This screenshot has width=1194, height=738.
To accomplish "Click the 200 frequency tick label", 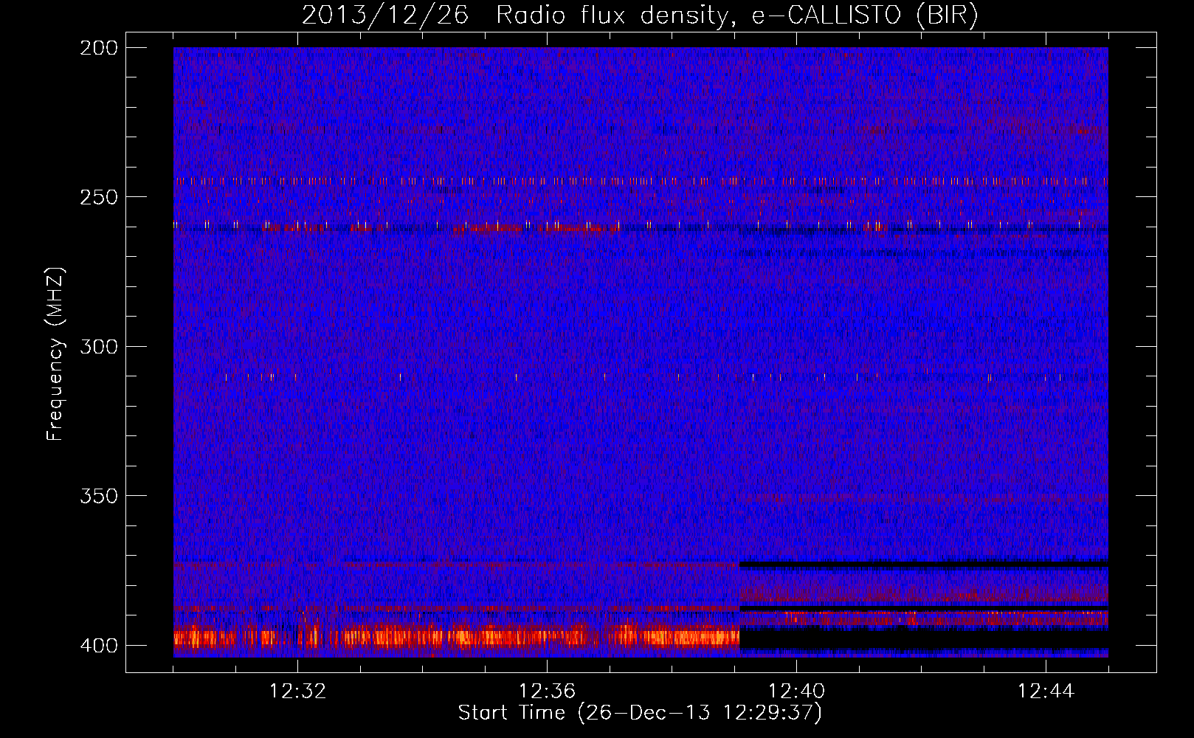I will [98, 48].
